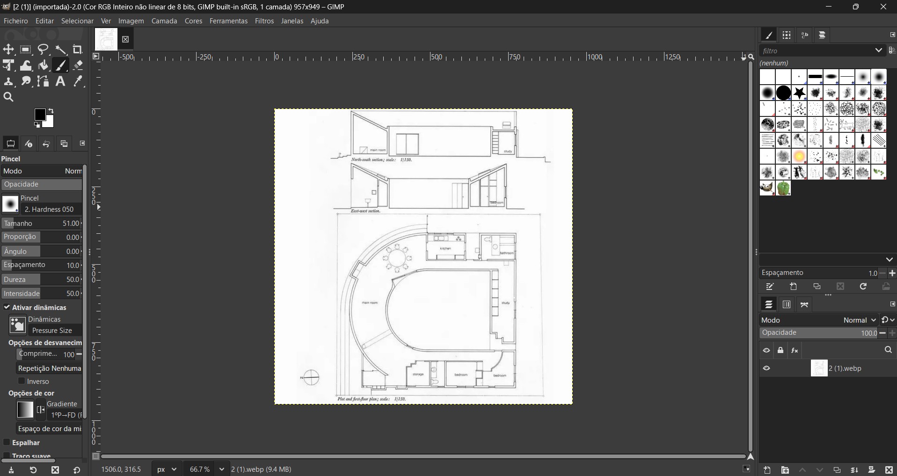
Task: Open the px units dropdown
Action: click(167, 469)
